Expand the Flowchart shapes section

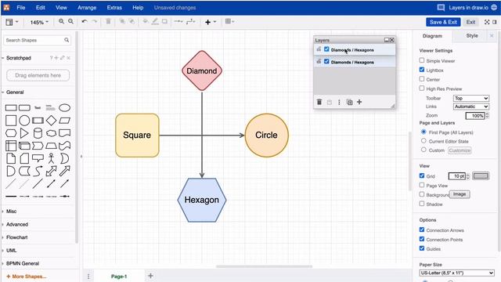[x=16, y=237]
